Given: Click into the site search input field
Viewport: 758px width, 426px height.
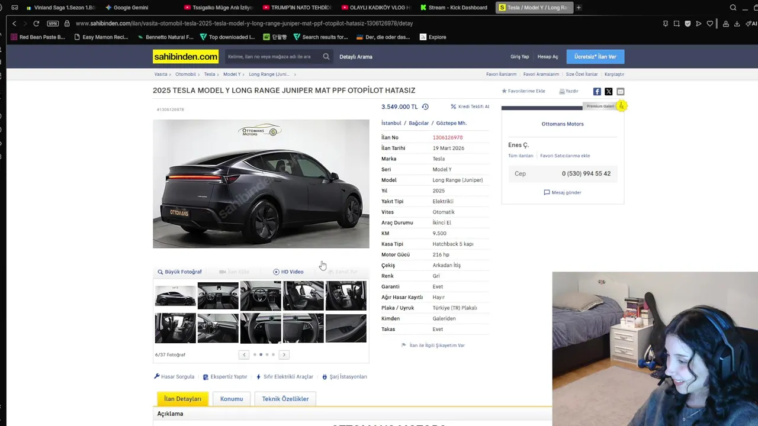Looking at the screenshot, I should (272, 57).
